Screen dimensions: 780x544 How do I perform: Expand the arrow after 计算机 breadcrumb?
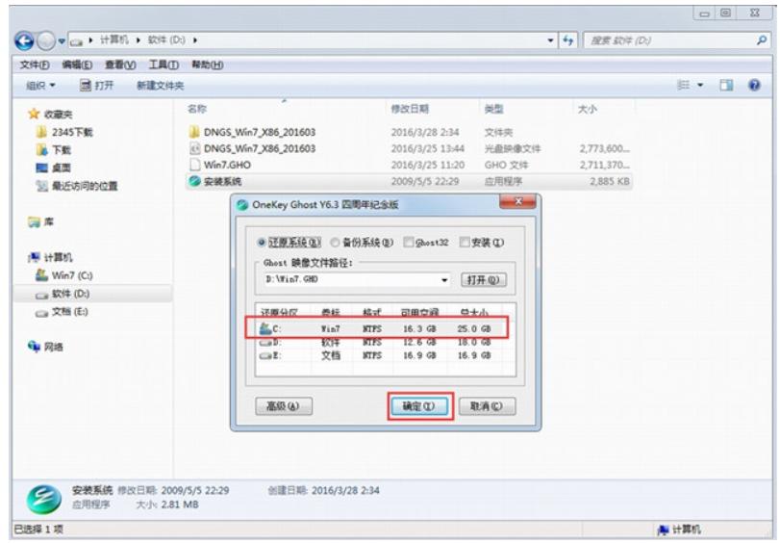pos(138,39)
